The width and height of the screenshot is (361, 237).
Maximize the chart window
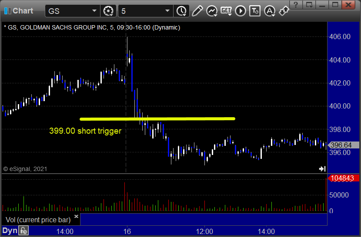click(x=335, y=5)
